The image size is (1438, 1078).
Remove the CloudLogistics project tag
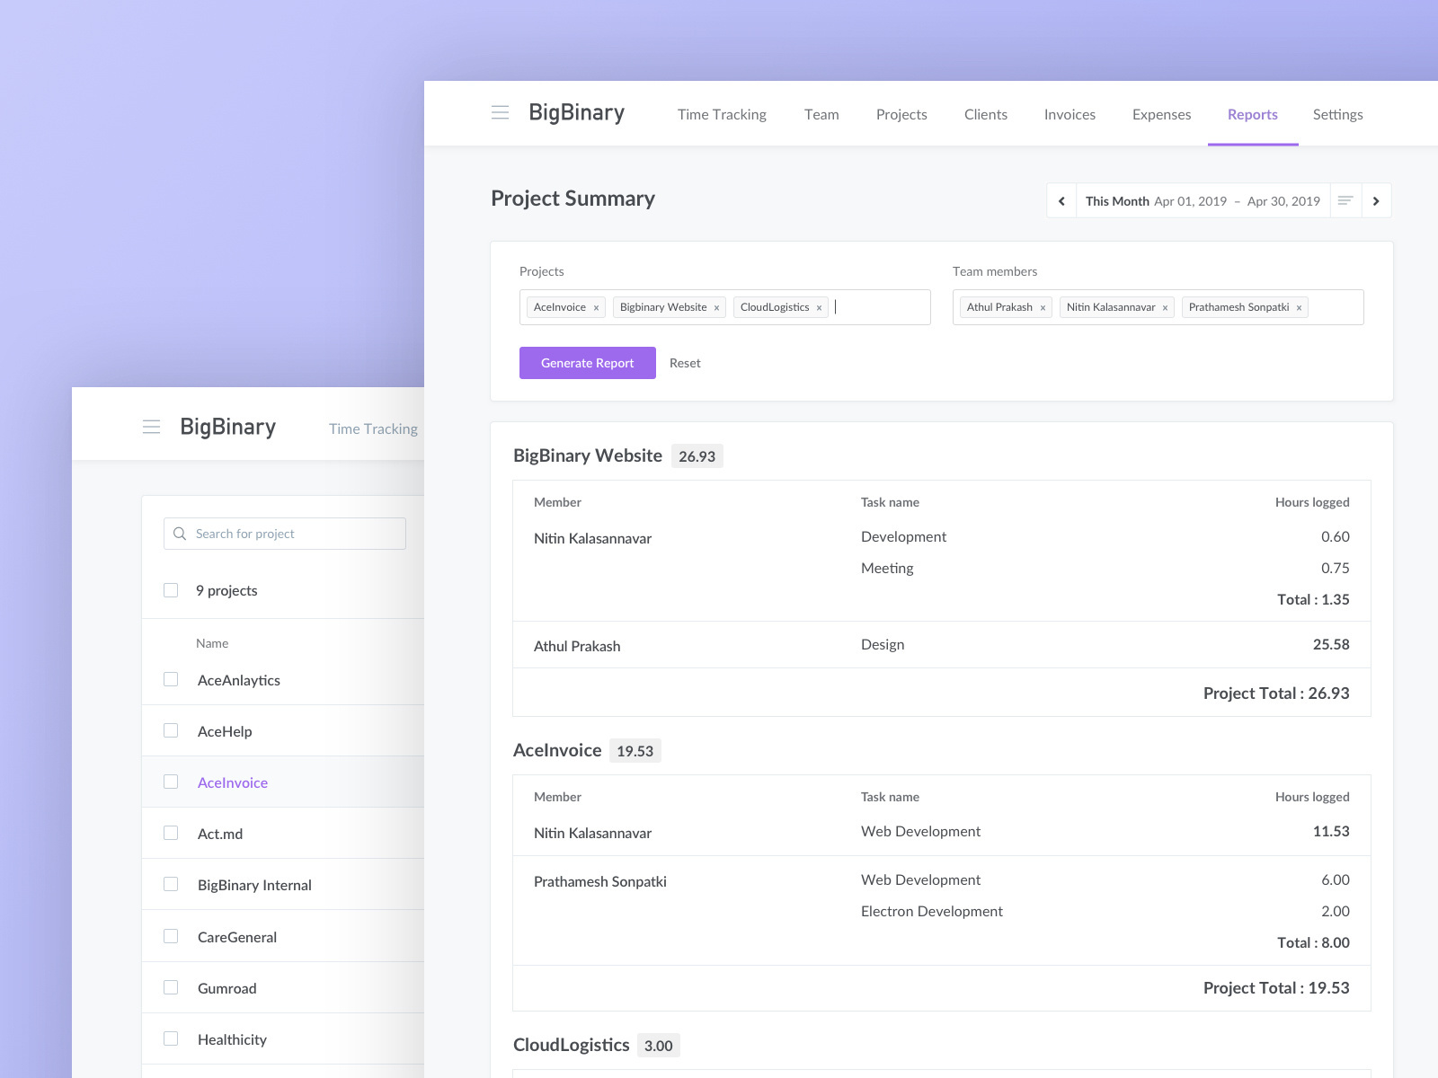pos(819,306)
